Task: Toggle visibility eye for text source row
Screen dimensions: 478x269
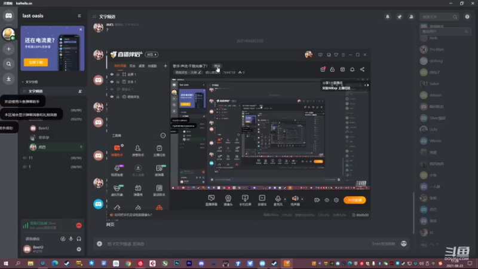Action: [x=112, y=82]
